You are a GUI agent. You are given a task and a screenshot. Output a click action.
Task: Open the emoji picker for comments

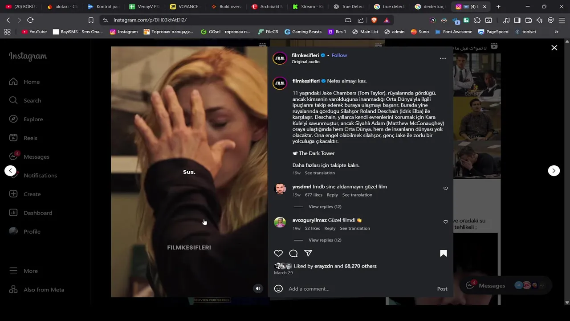(278, 289)
